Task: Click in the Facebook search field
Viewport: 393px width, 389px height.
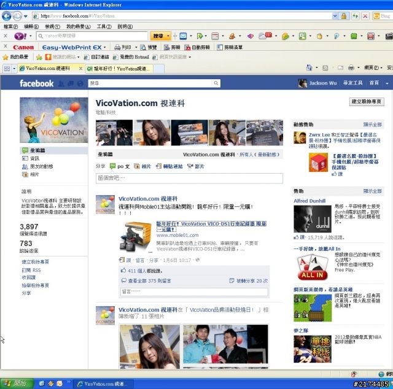Action: click(150, 83)
